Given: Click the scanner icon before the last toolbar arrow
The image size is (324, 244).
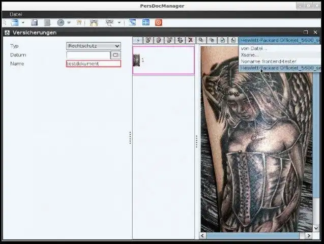Looking at the screenshot, I should [x=109, y=23].
